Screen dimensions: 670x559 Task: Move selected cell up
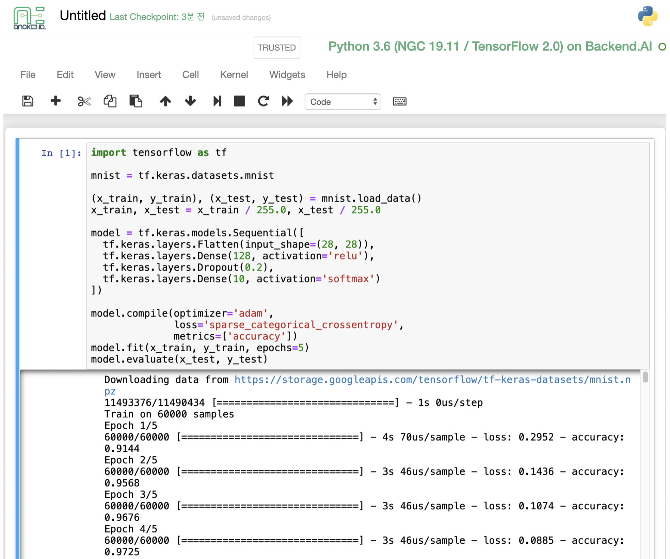(165, 101)
